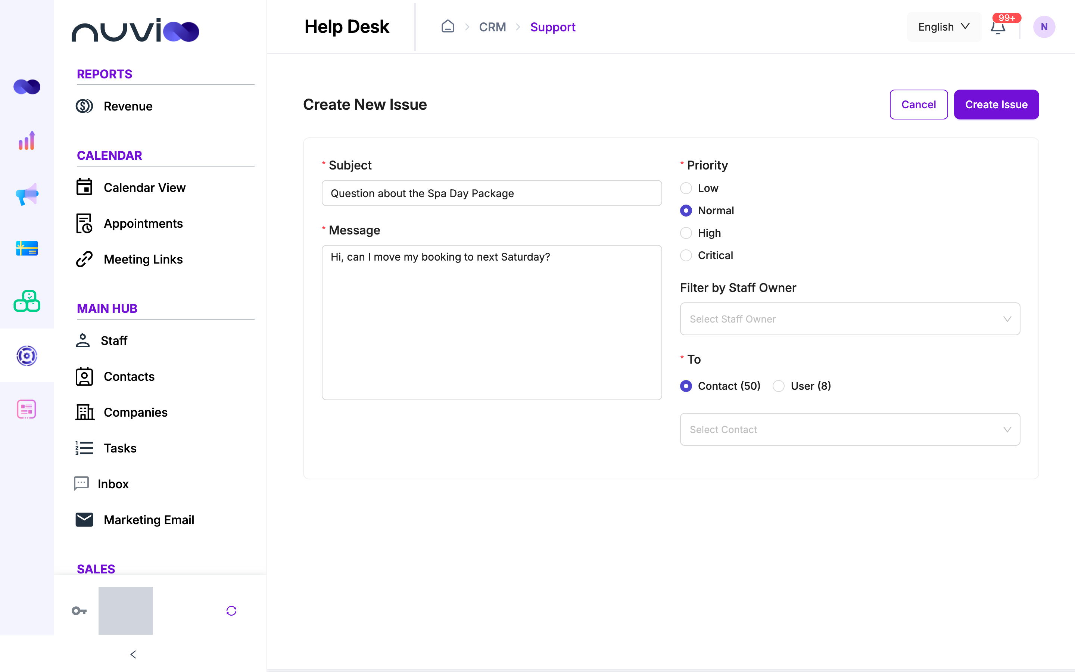This screenshot has width=1075, height=672.
Task: Go to Companies in sidebar
Action: pyautogui.click(x=135, y=413)
